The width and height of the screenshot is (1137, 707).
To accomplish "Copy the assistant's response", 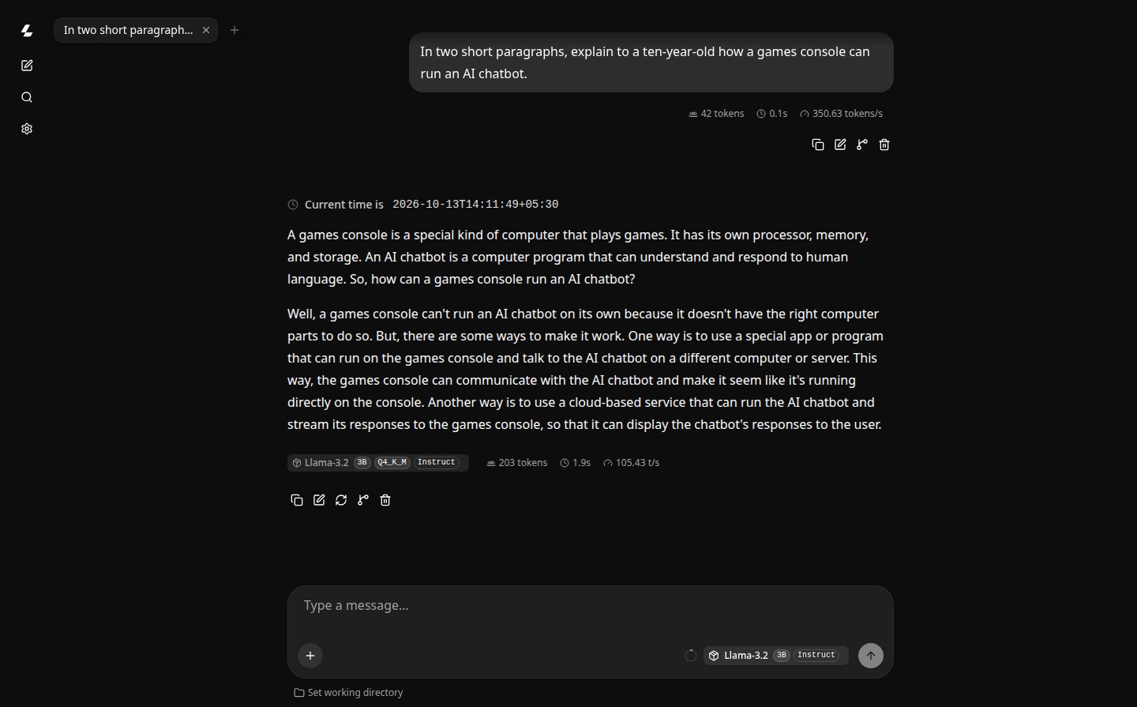I will 297,500.
